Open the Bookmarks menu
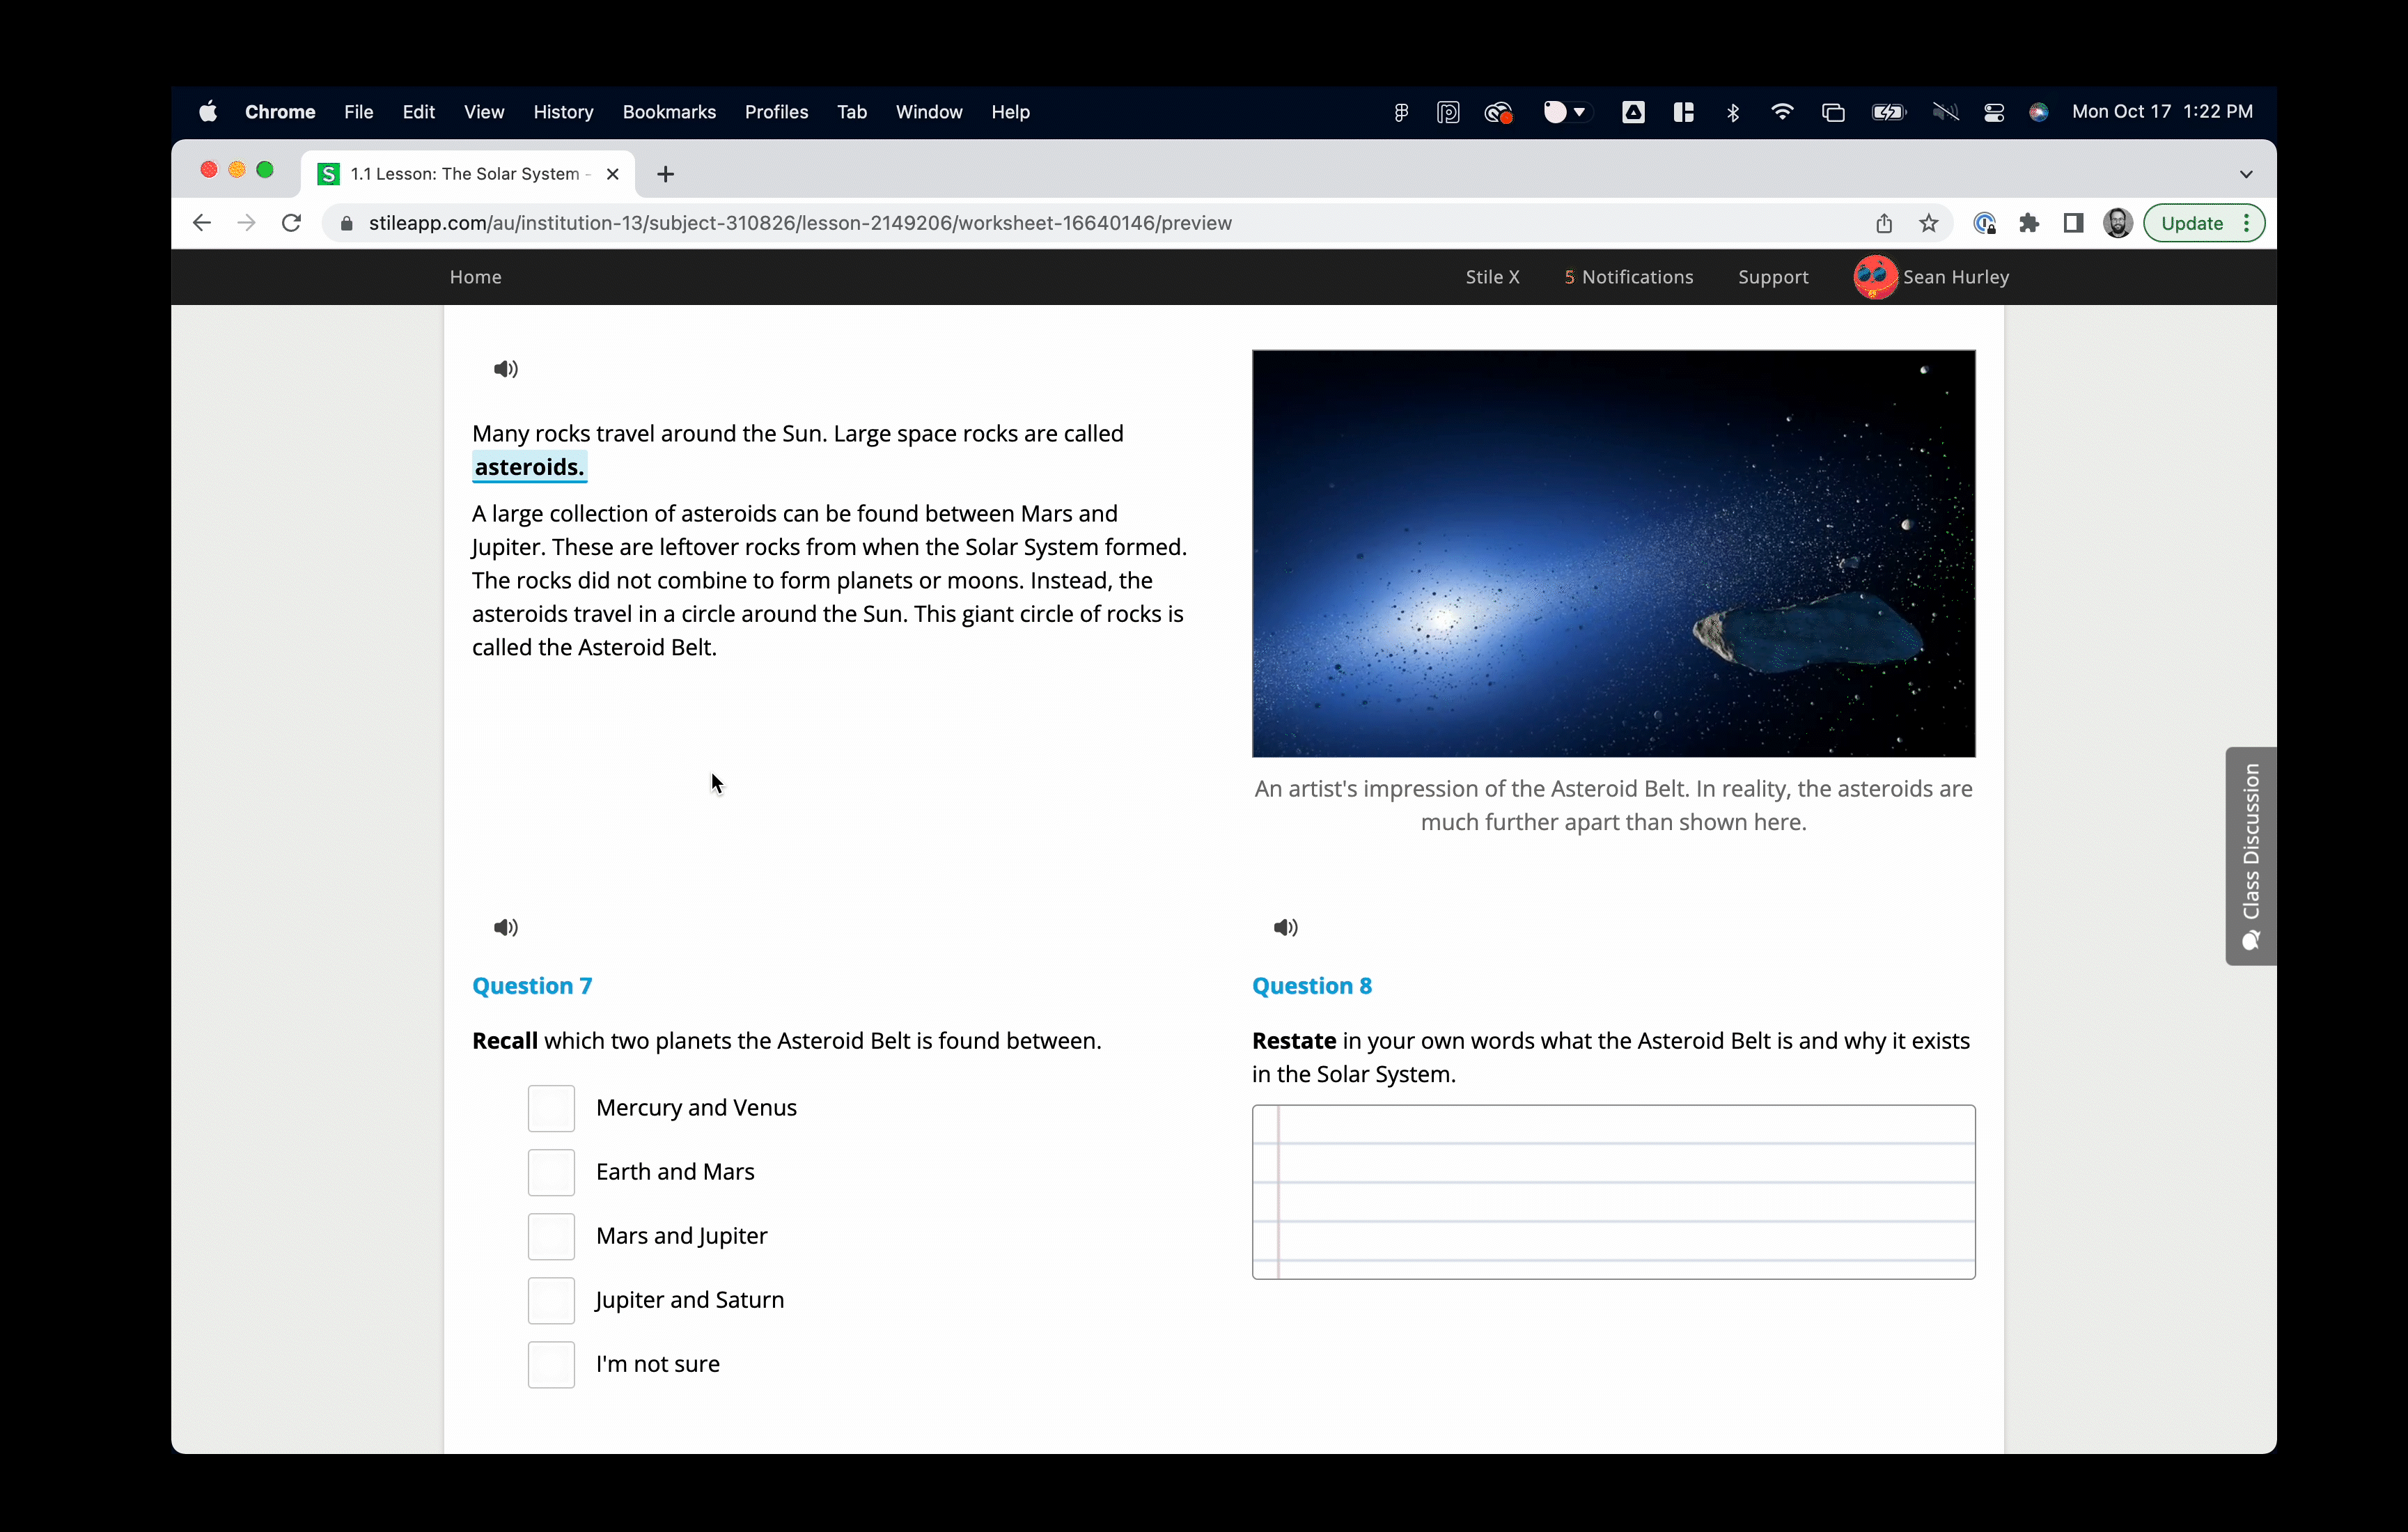 click(668, 112)
